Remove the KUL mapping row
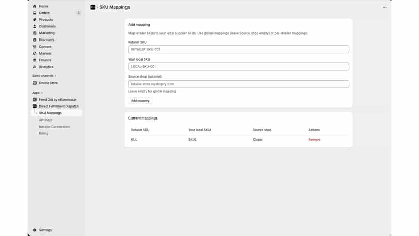The height and width of the screenshot is (236, 419). pos(314,140)
